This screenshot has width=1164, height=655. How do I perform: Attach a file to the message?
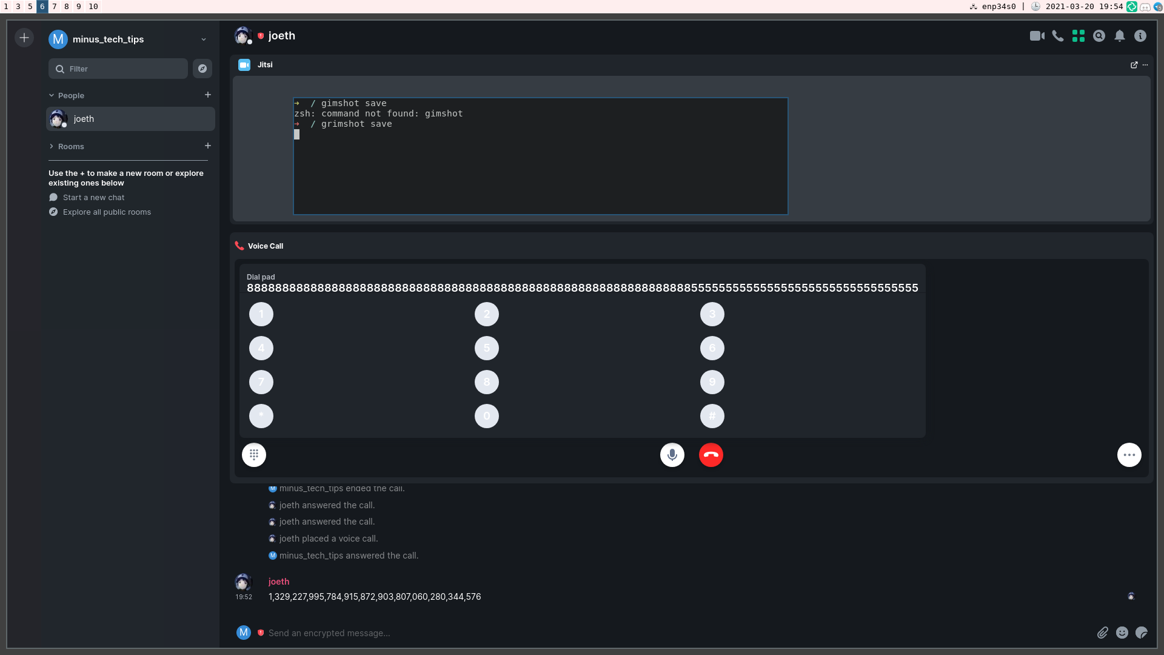(1103, 633)
